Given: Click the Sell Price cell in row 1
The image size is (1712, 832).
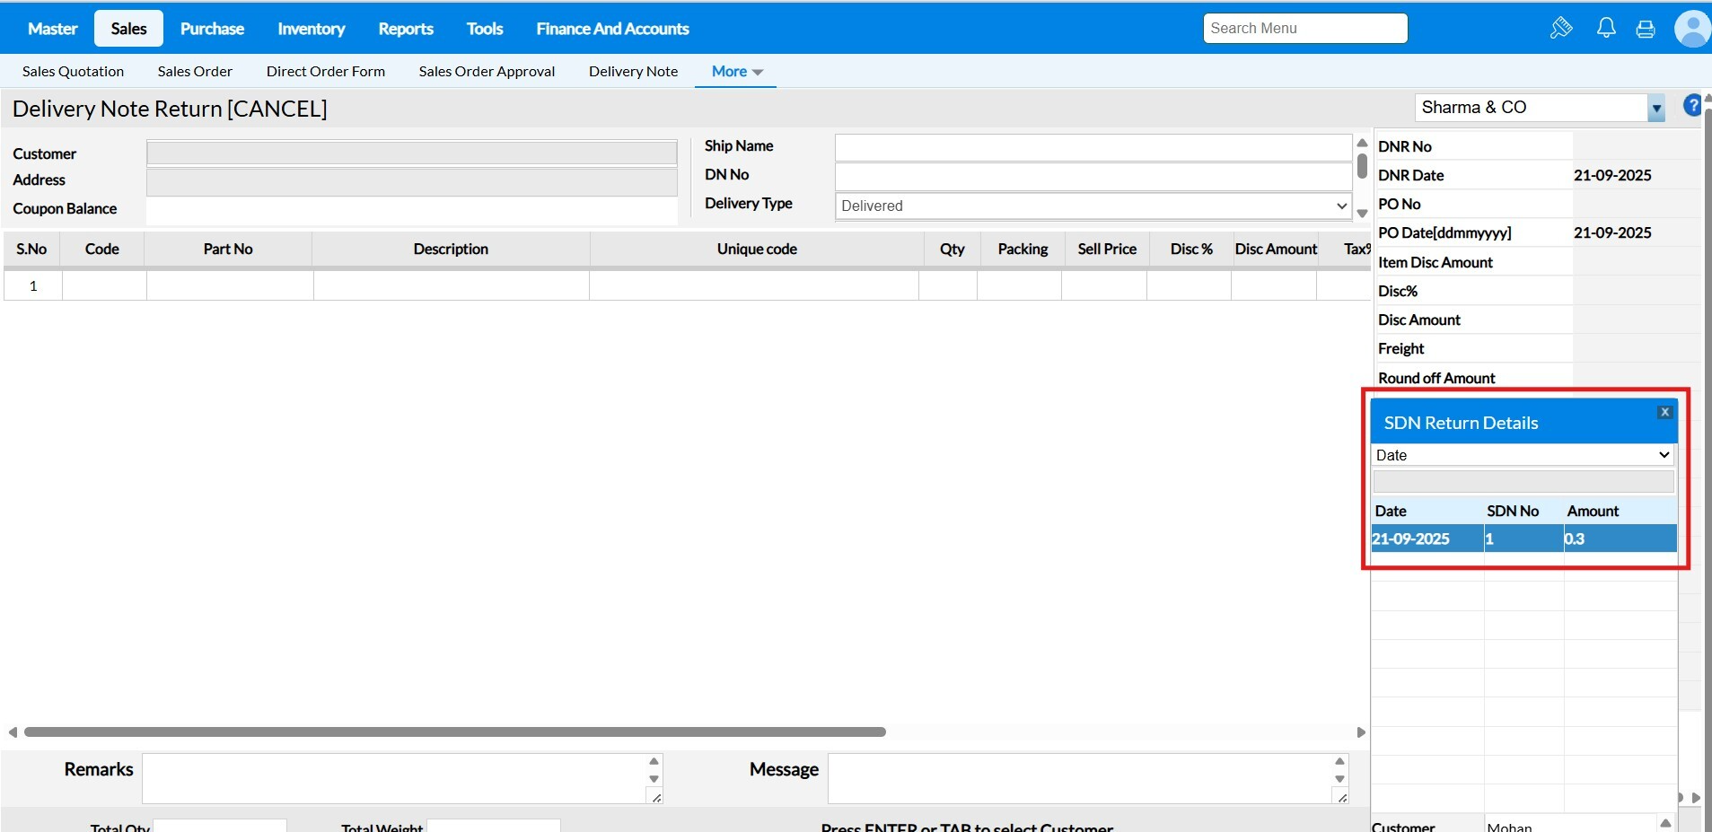Looking at the screenshot, I should pos(1104,285).
